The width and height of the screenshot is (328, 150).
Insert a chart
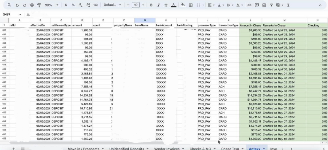point(264,5)
